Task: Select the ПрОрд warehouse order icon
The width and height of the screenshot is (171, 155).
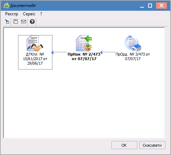Action: tap(133, 43)
